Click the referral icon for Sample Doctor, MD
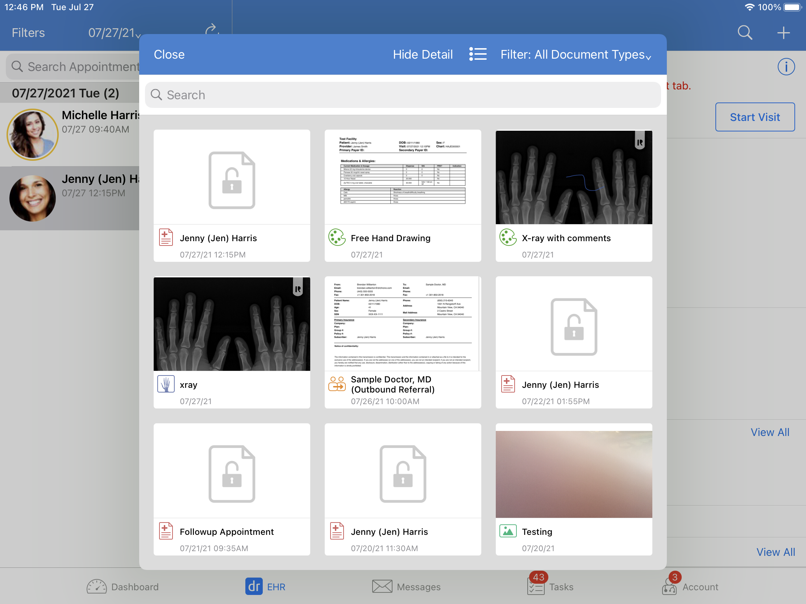 tap(337, 384)
